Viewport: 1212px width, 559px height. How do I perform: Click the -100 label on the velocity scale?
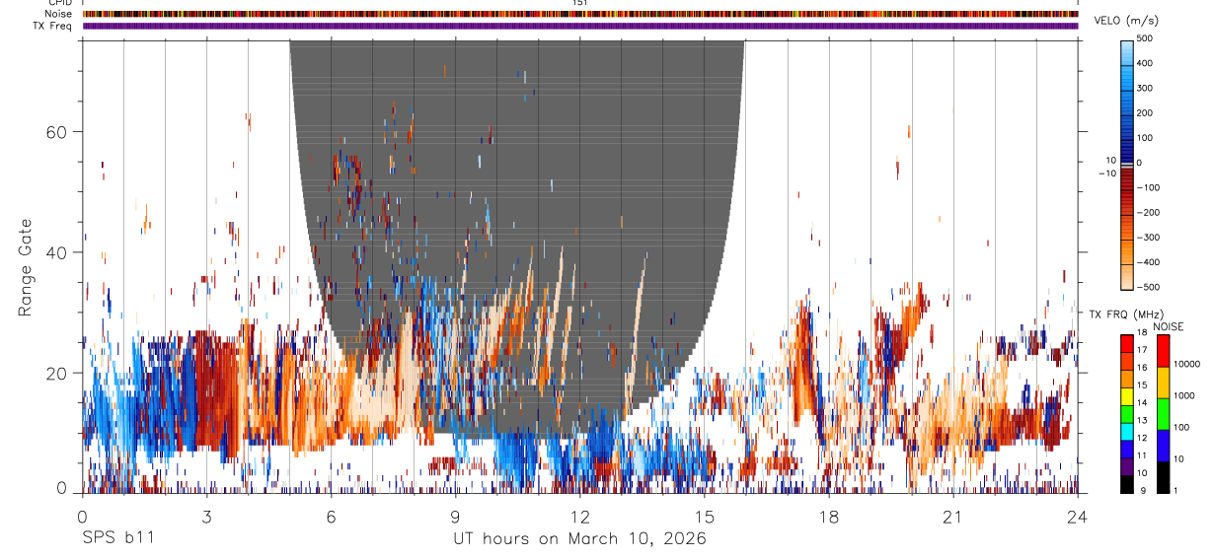(1148, 187)
